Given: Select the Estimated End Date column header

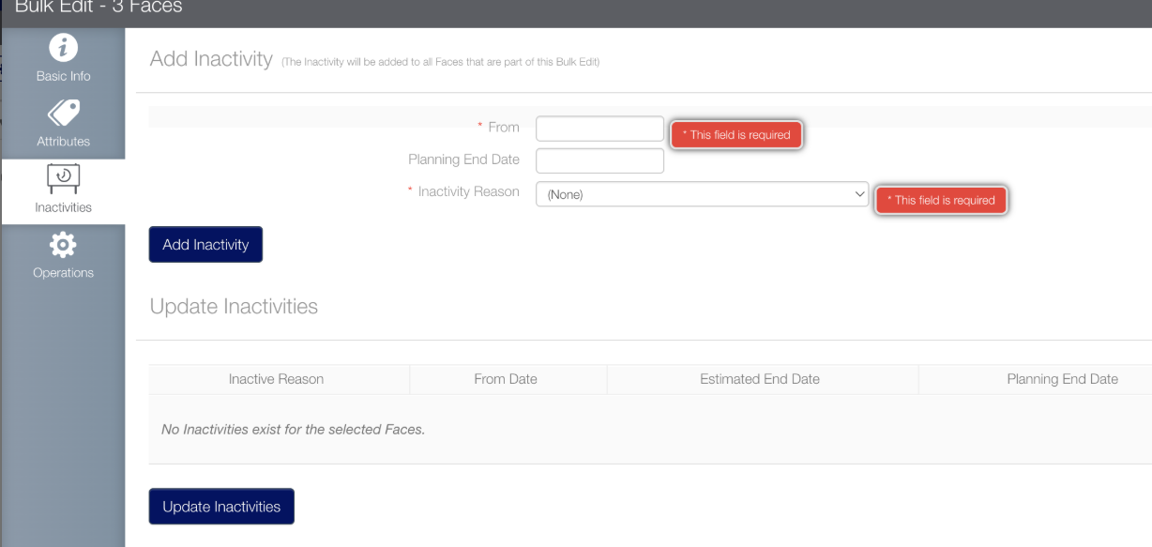Looking at the screenshot, I should coord(759,379).
